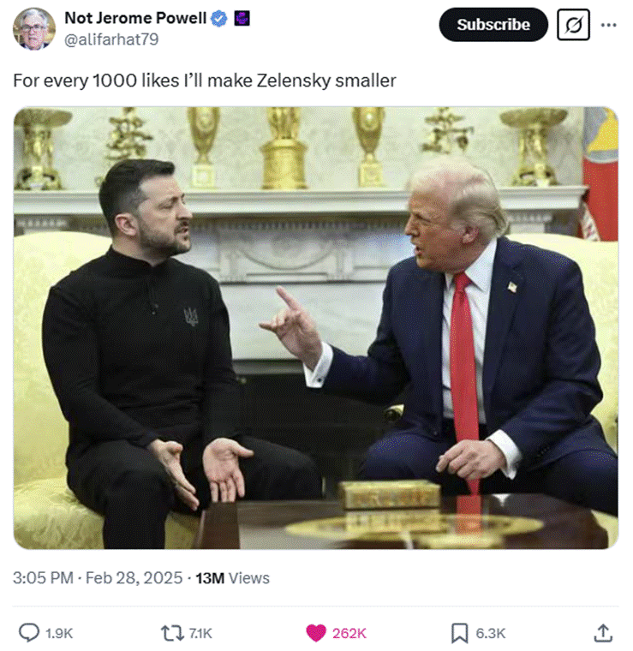Click the 1.9K replies count
Image resolution: width=633 pixels, height=651 pixels.
coord(59,634)
